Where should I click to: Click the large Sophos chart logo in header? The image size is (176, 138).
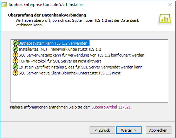click(165, 18)
